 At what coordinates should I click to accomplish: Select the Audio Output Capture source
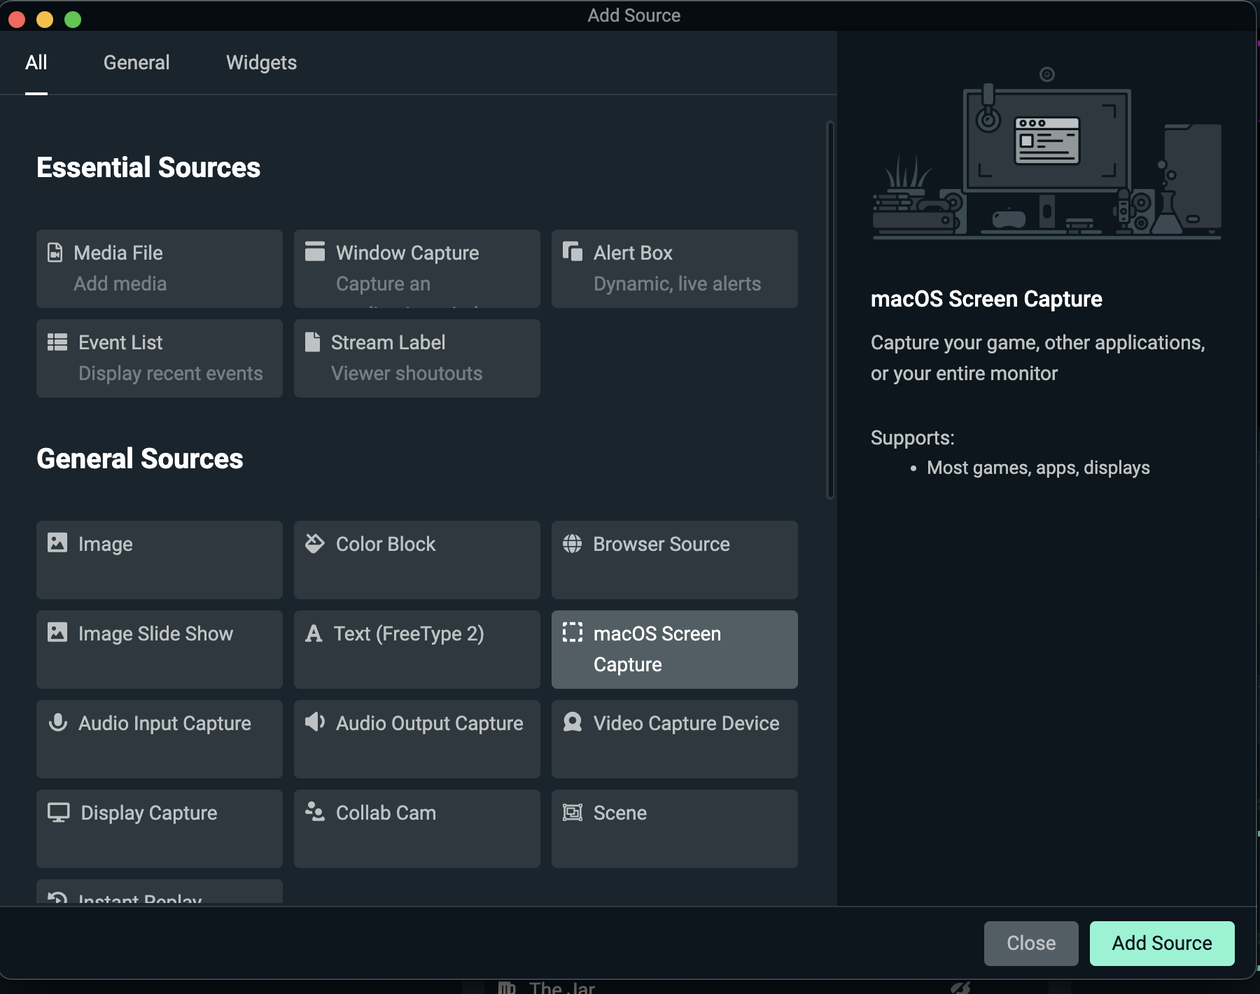click(416, 738)
